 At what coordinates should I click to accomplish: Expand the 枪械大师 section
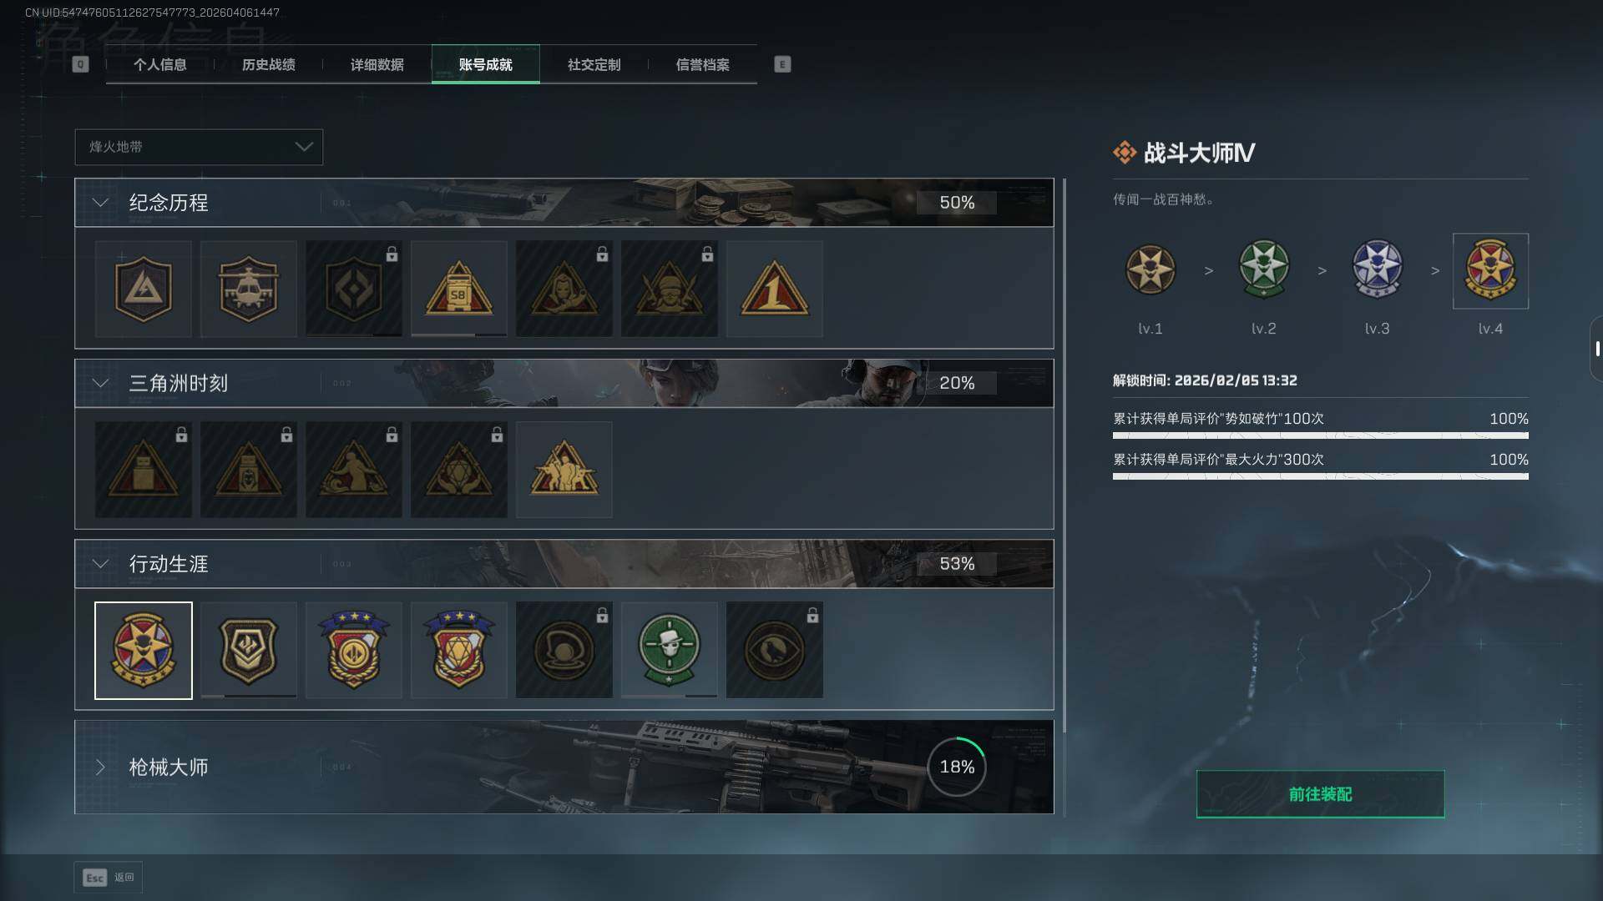[x=100, y=767]
